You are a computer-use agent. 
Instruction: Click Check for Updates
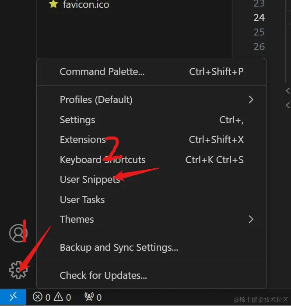click(103, 275)
